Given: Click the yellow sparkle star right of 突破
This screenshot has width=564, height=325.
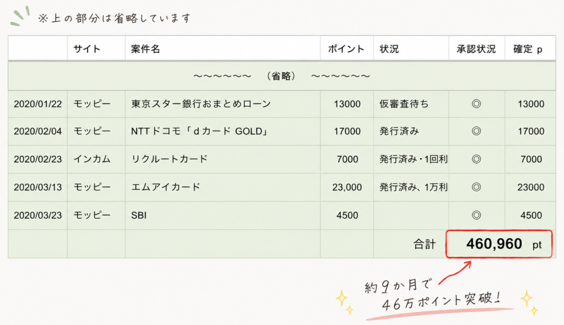Looking at the screenshot, I should pos(528,302).
